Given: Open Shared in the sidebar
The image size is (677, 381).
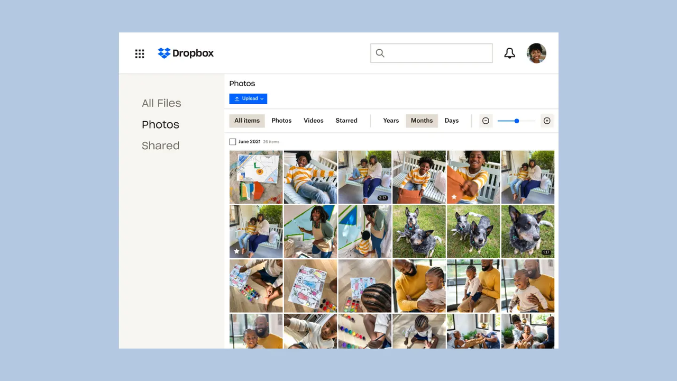Looking at the screenshot, I should 161,146.
